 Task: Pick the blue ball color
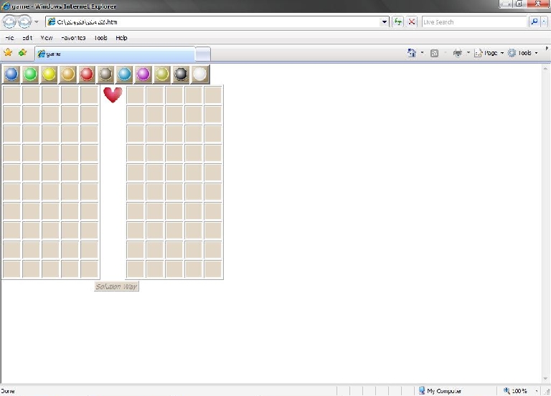[x=11, y=74]
